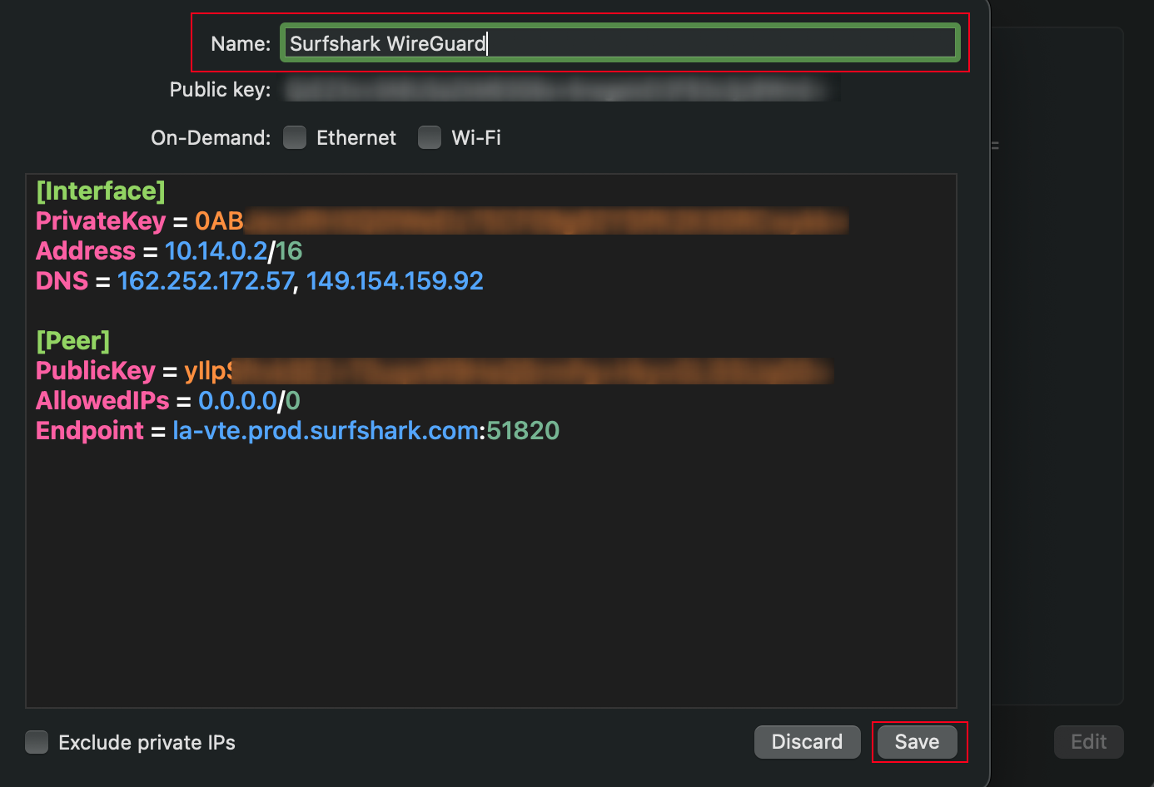Click the On-Demand label
Viewport: 1154px width, 787px height.
coord(211,138)
